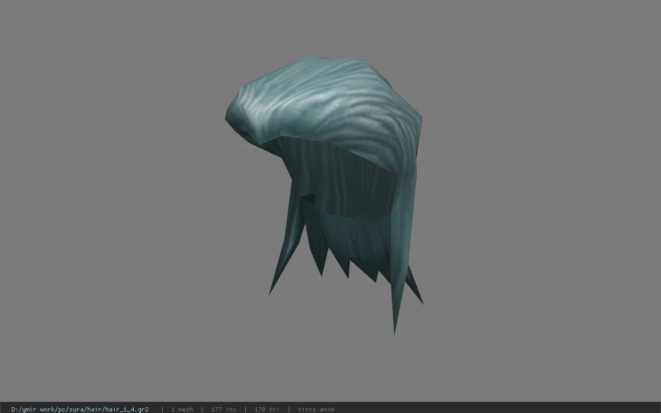
Task: Click the '177 vtx' vertex count
Action: point(224,409)
